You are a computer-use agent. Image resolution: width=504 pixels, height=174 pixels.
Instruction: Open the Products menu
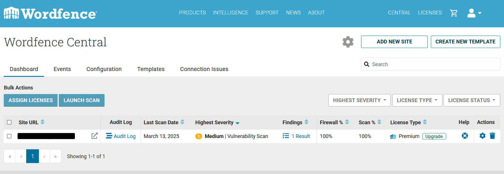[x=192, y=13]
